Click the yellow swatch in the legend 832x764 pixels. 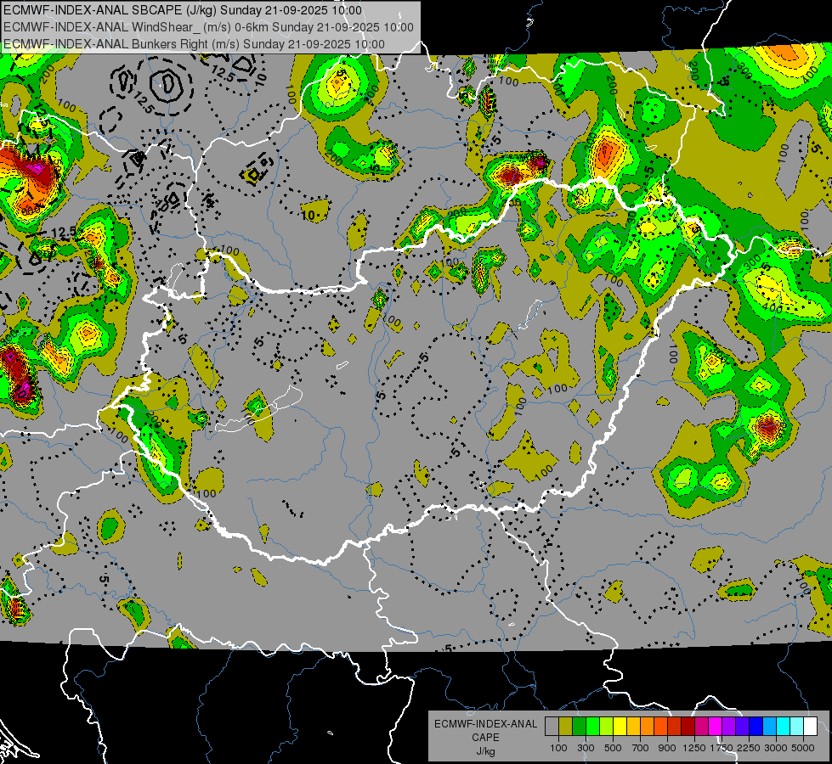tap(620, 727)
